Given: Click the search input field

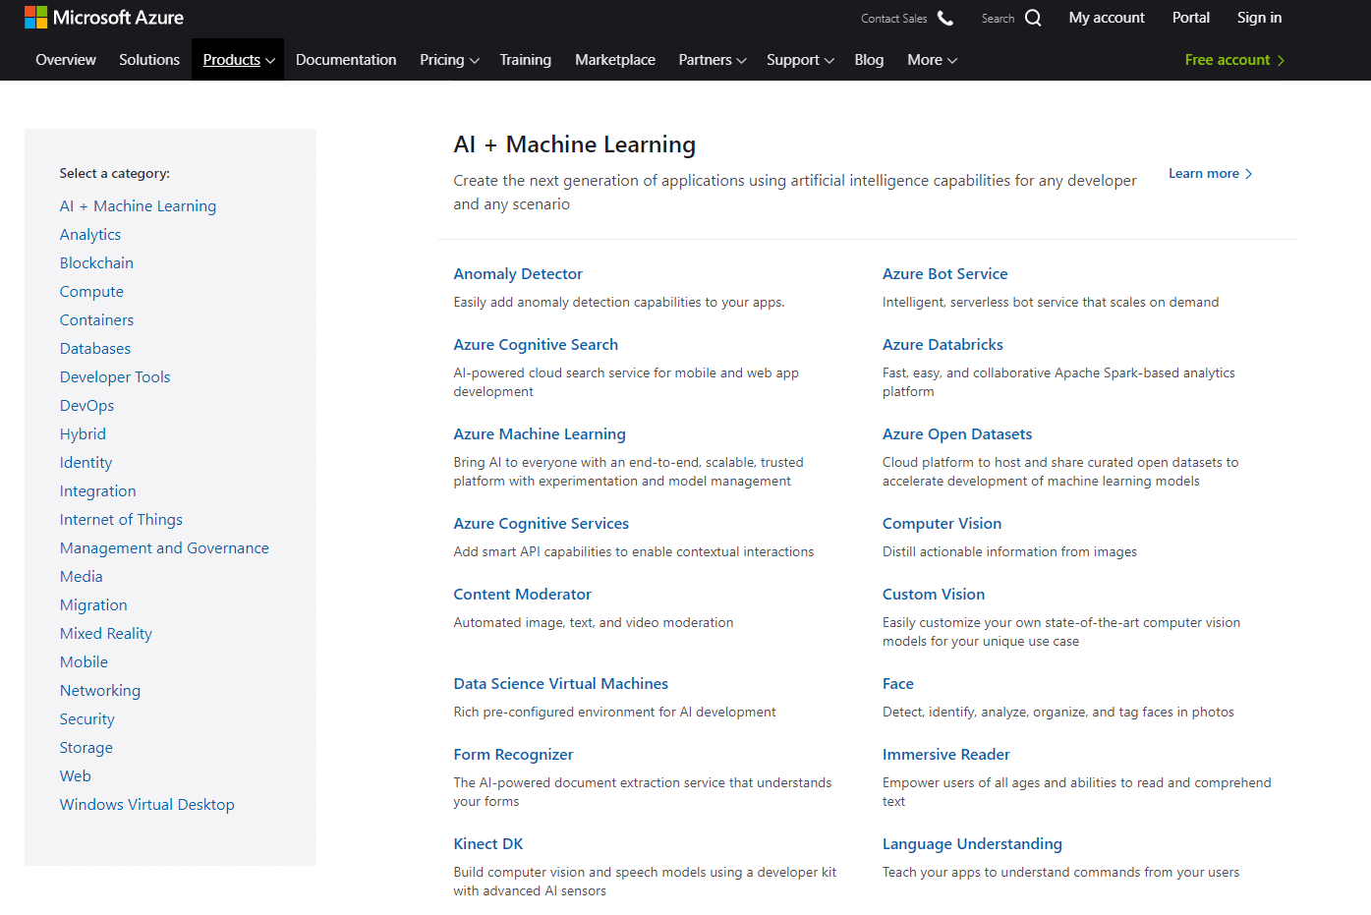Looking at the screenshot, I should point(998,18).
